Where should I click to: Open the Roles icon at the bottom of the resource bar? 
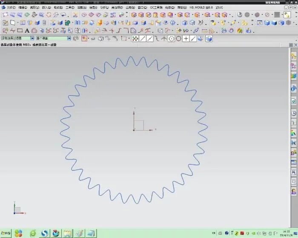pyautogui.click(x=294, y=191)
